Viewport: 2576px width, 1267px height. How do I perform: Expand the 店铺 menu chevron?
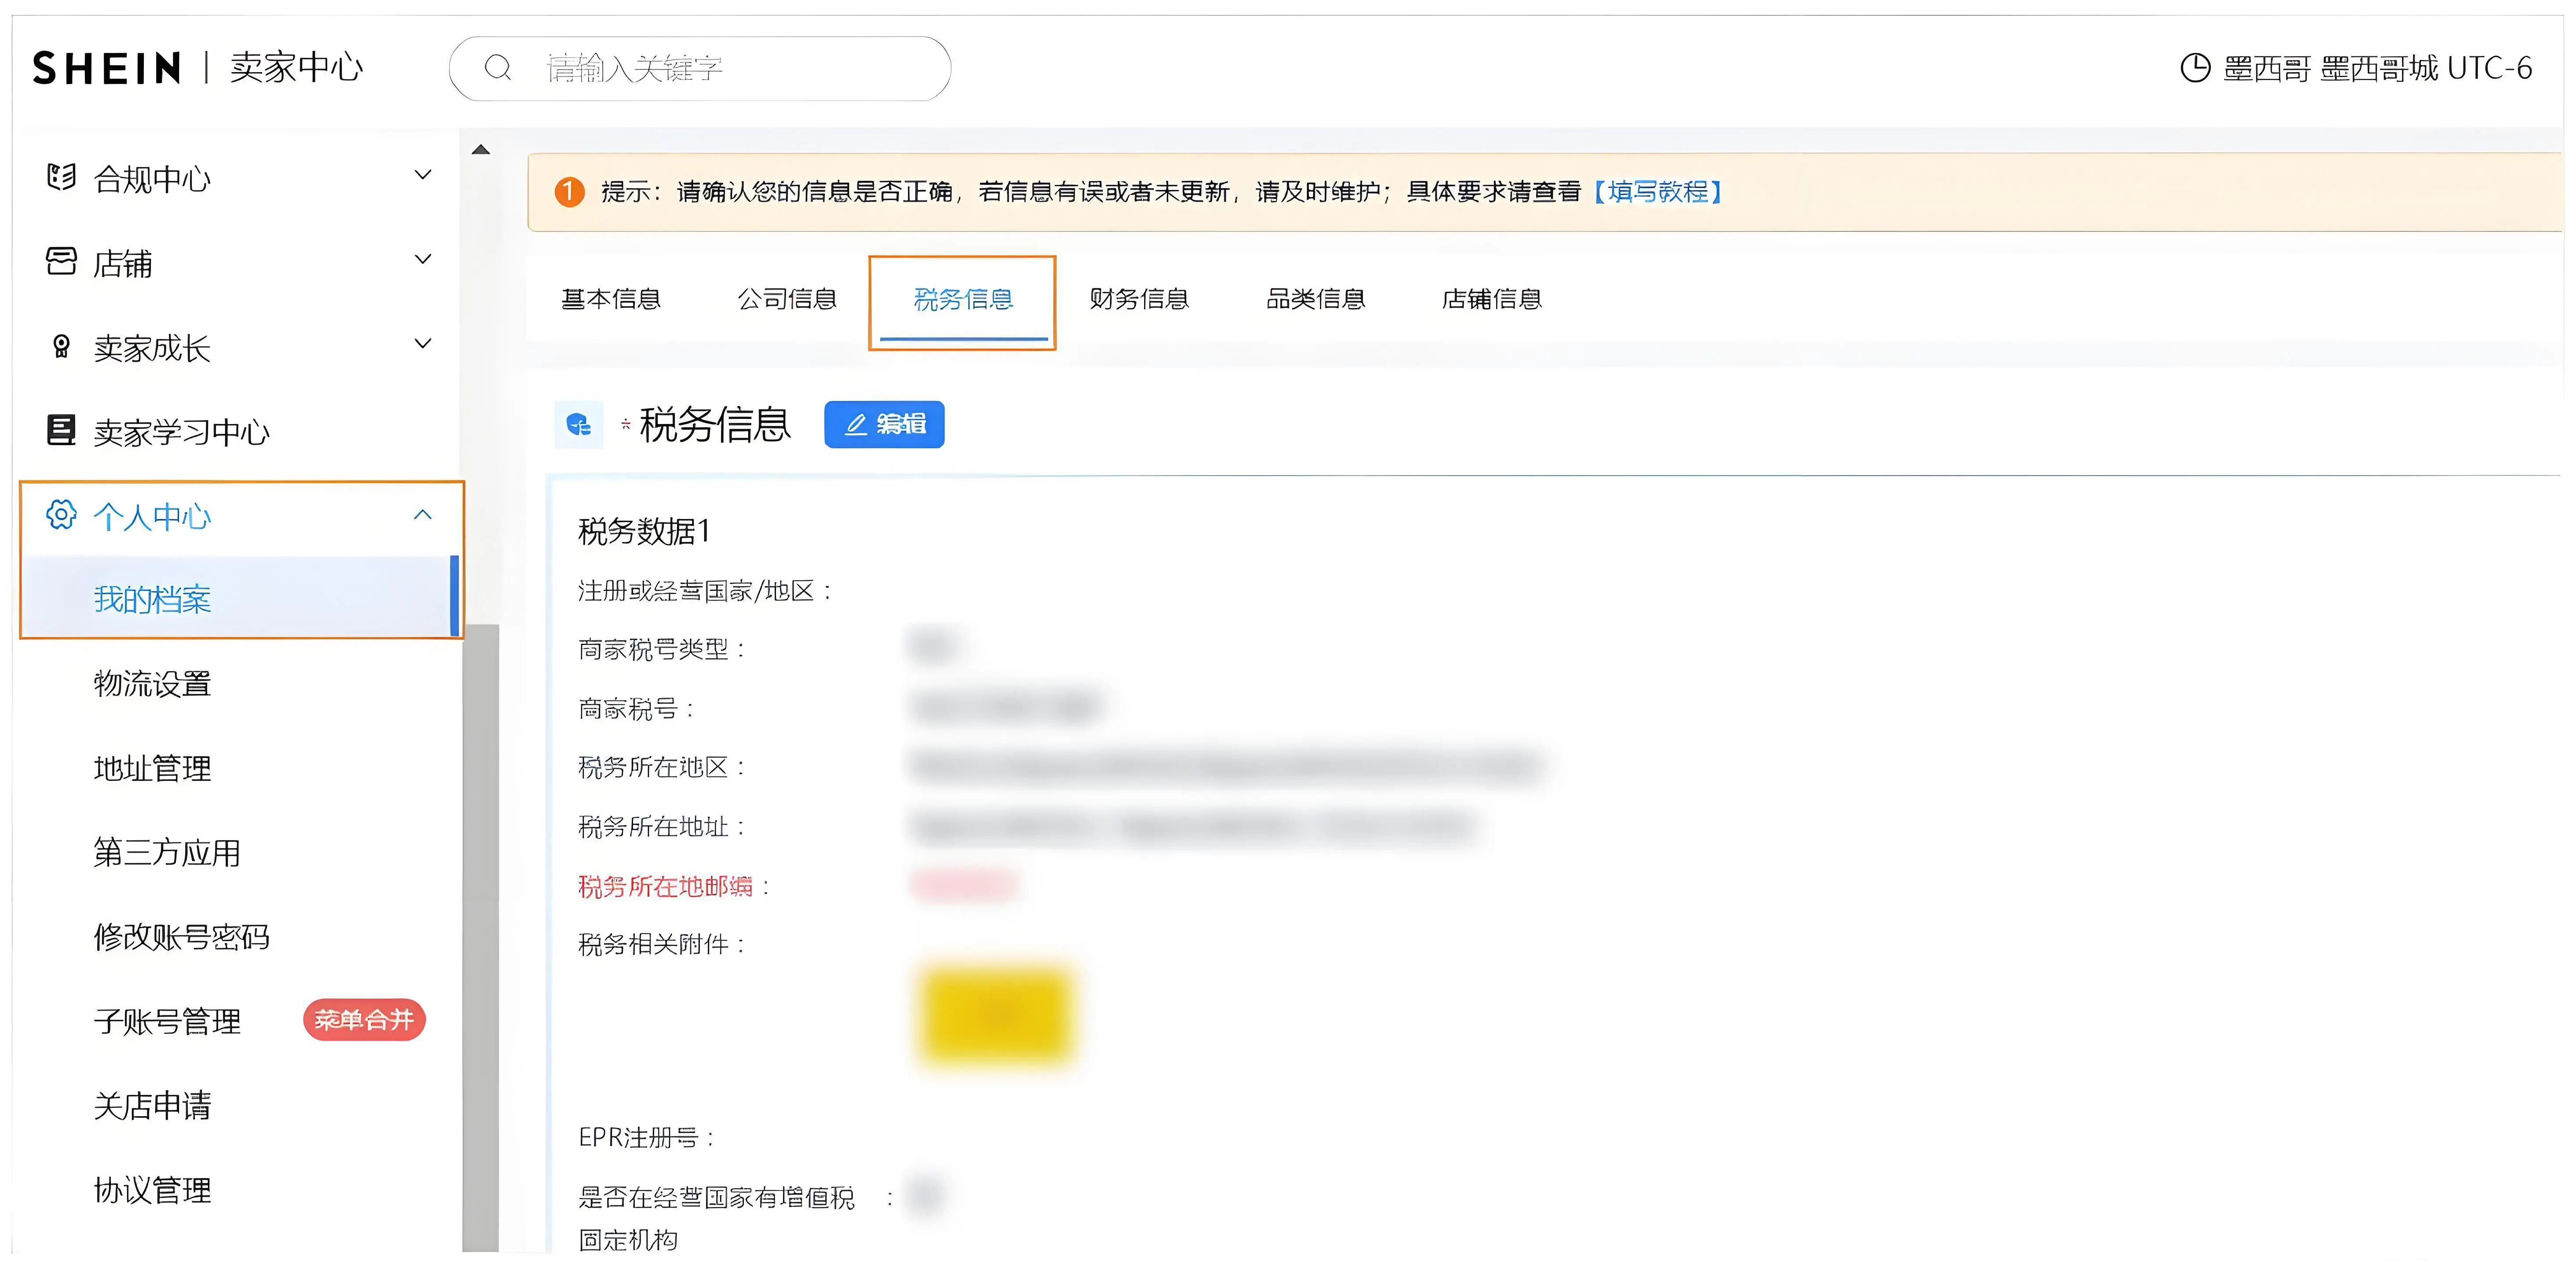423,260
